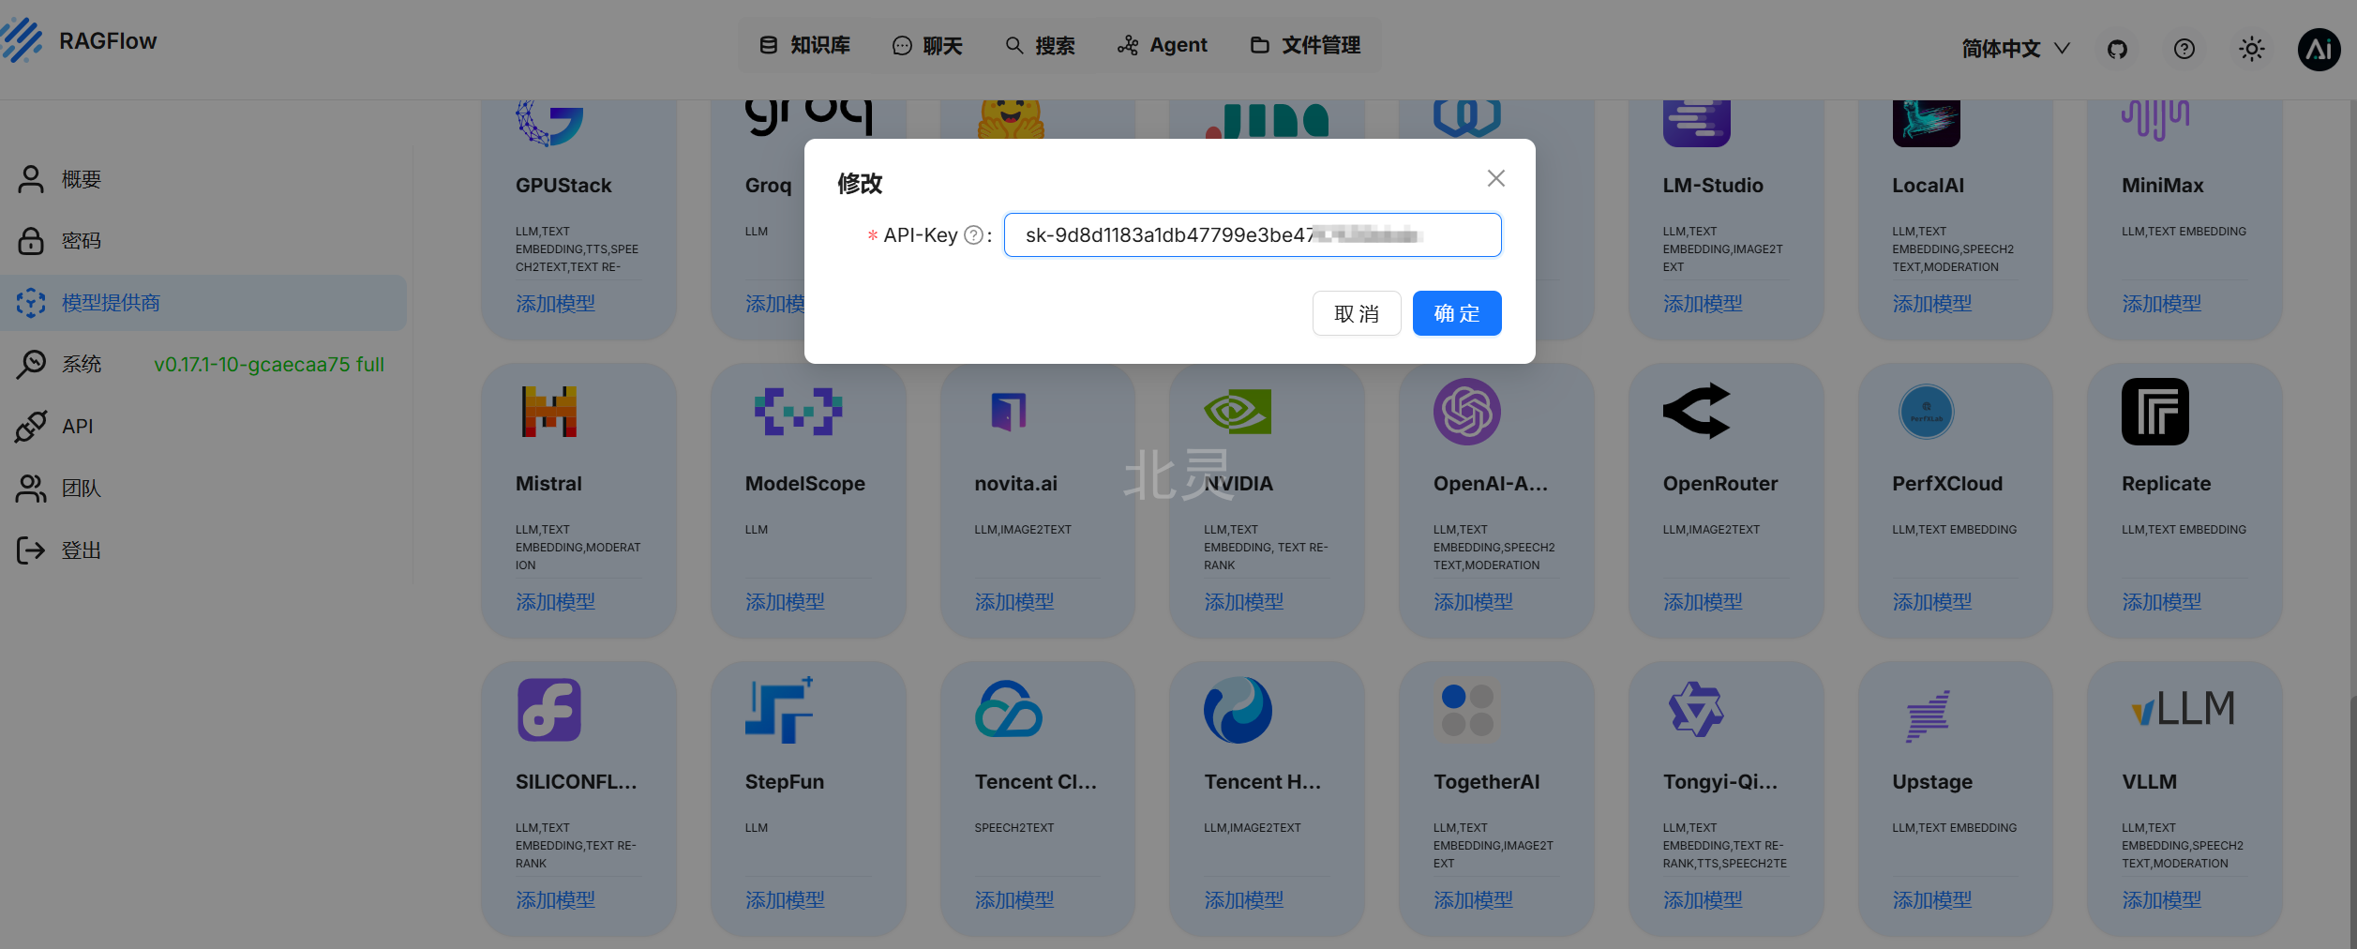Click 添加模型 under ModelScope
Screen dimensions: 2357x949
click(785, 602)
